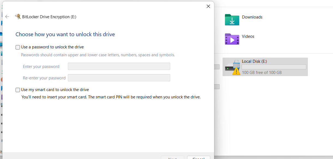Click the 'Downloads' folder name in Explorer
Viewport: 333px width, 159px height.
tap(252, 17)
